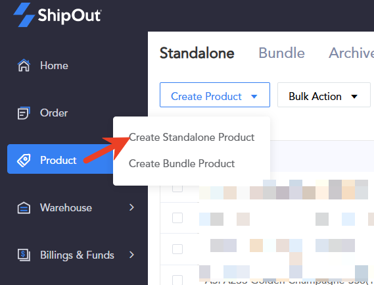Open the Bulk Action dropdown
This screenshot has height=285, width=374.
(323, 95)
